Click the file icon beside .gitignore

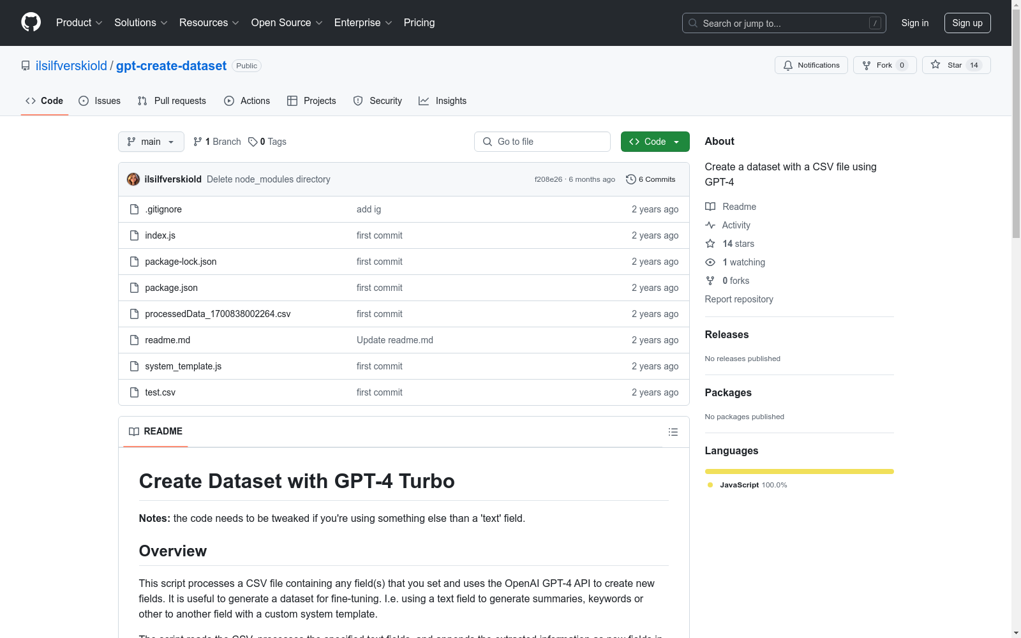tap(134, 209)
